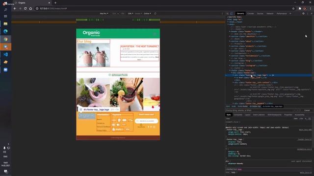Focus the Styles filter input

(x=259, y=118)
